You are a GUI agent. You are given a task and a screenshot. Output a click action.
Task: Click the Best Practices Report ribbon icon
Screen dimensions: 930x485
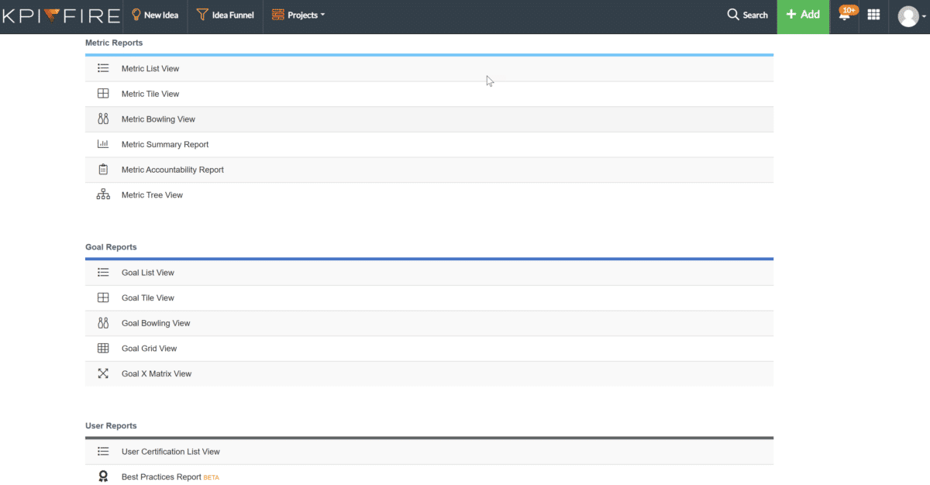(103, 477)
